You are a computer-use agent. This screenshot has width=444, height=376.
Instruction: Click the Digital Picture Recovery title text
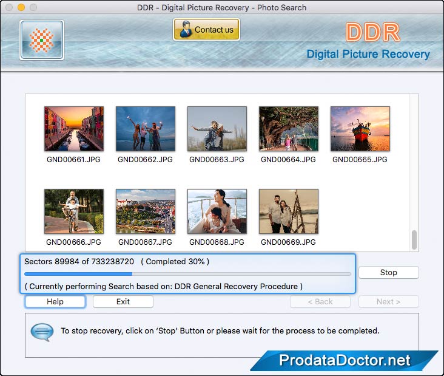[x=368, y=54]
